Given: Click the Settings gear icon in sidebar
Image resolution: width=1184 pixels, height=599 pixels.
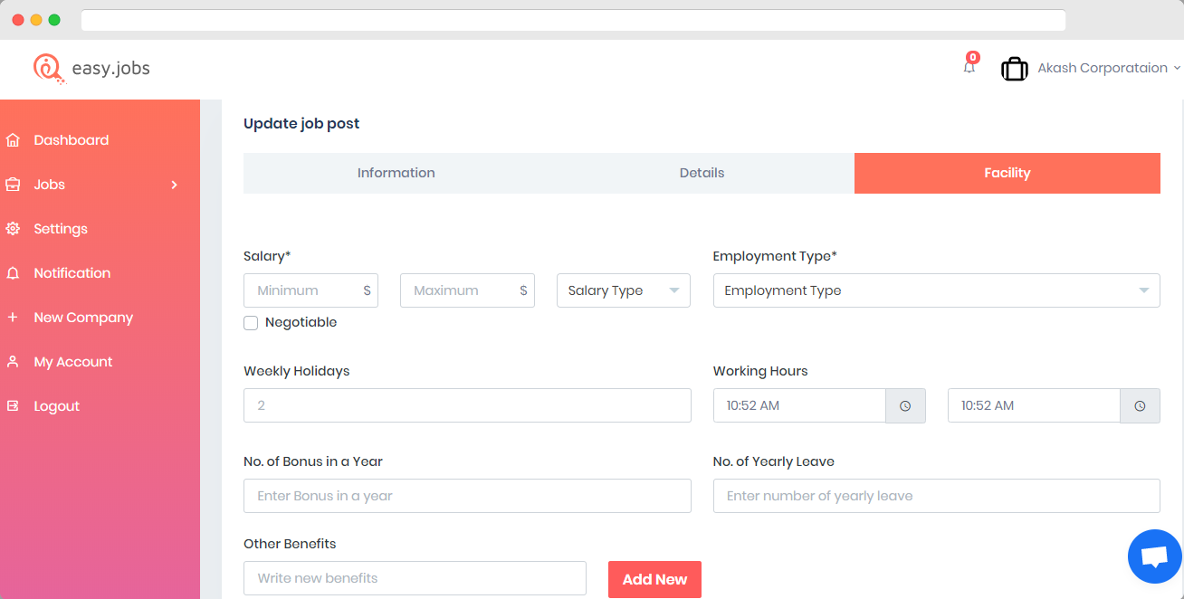Looking at the screenshot, I should (13, 229).
